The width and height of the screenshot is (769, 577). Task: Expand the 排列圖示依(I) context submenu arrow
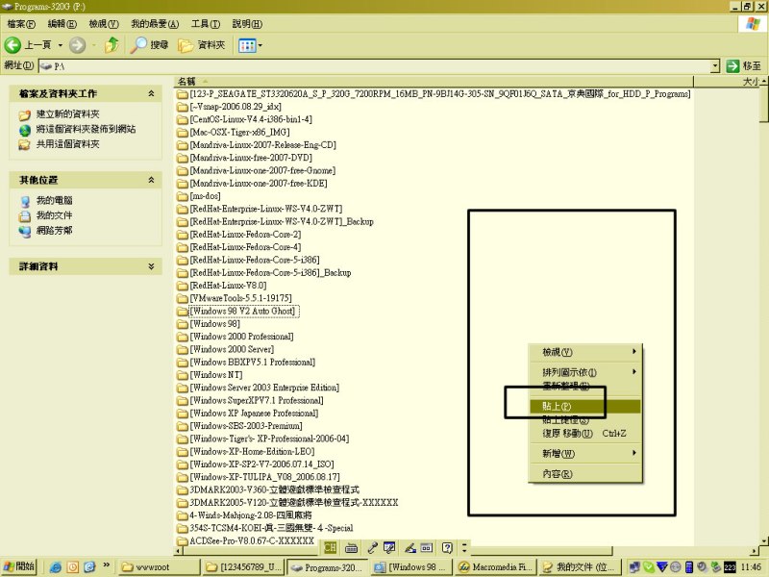pos(634,372)
